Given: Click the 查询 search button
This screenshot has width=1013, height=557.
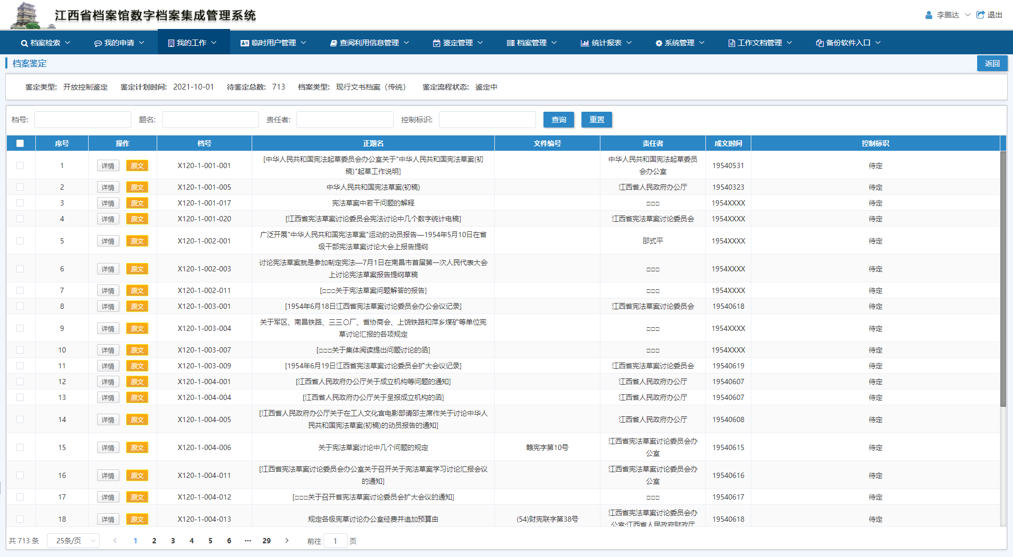Looking at the screenshot, I should click(x=558, y=120).
